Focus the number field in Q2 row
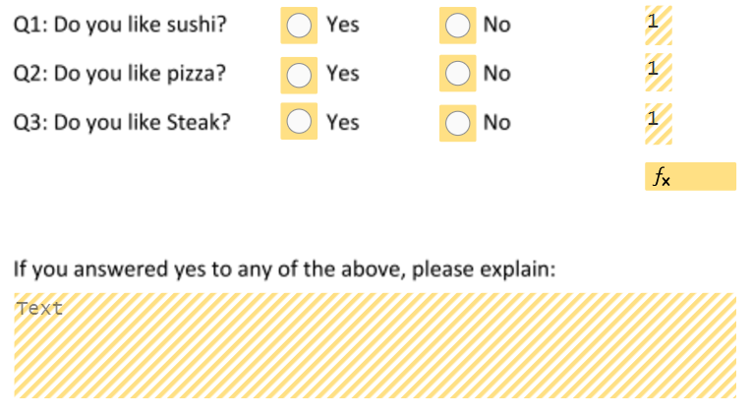 pyautogui.click(x=659, y=70)
